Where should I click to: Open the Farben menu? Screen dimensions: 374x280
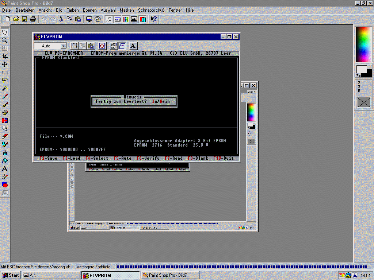click(x=73, y=10)
